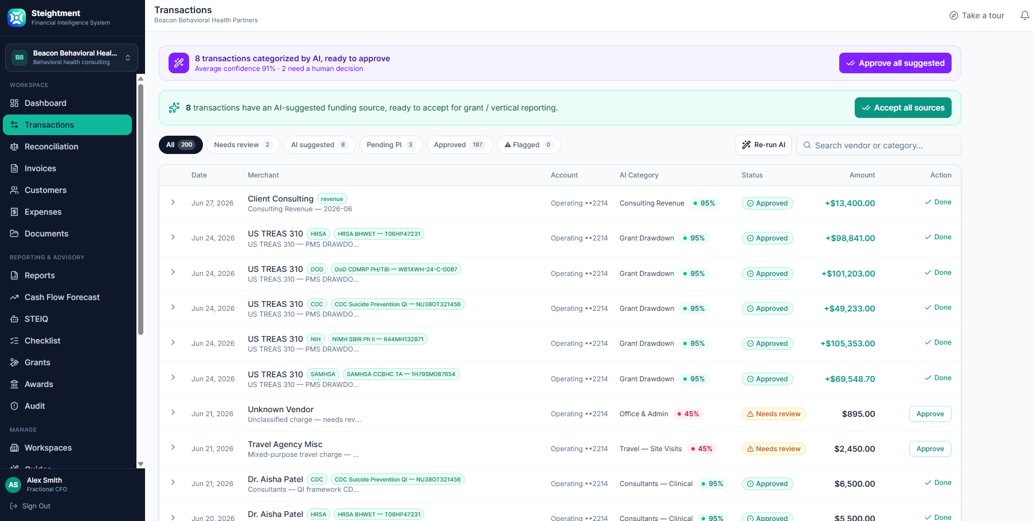Click the Workspaces icon in sidebar
This screenshot has height=521, width=1033.
click(x=14, y=448)
